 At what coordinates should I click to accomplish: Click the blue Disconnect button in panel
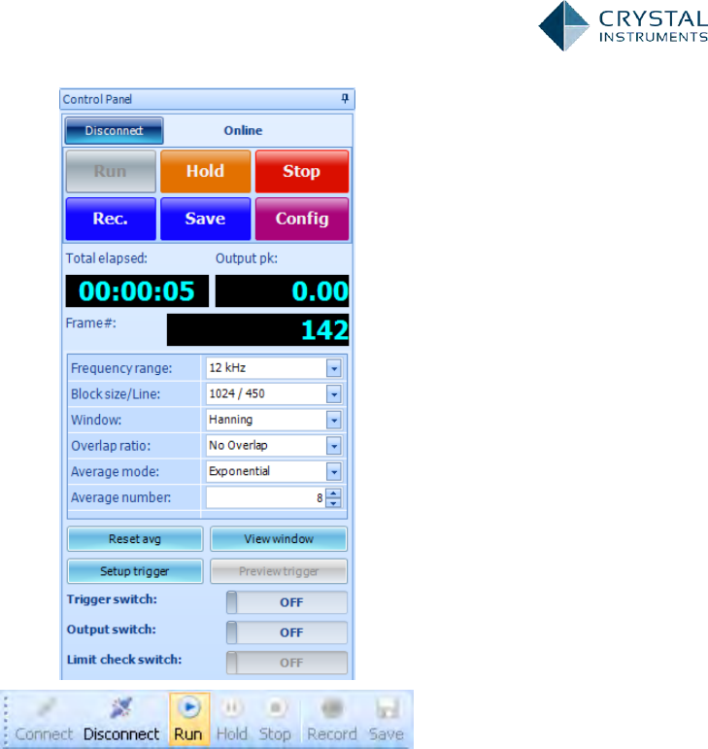(x=114, y=130)
